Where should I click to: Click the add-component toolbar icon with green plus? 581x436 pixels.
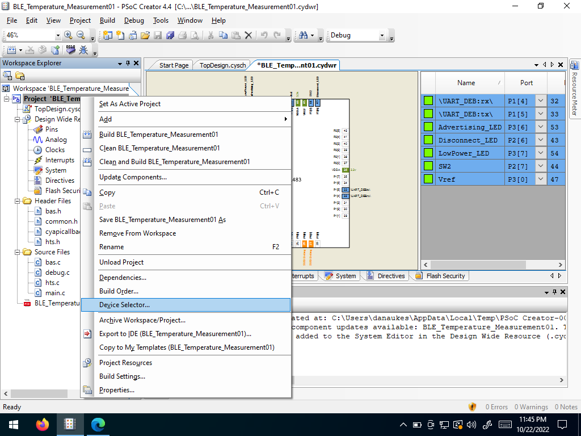click(x=55, y=50)
